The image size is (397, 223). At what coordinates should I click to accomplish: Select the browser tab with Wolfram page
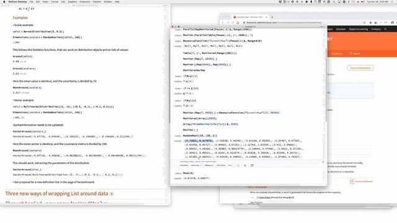(249, 17)
